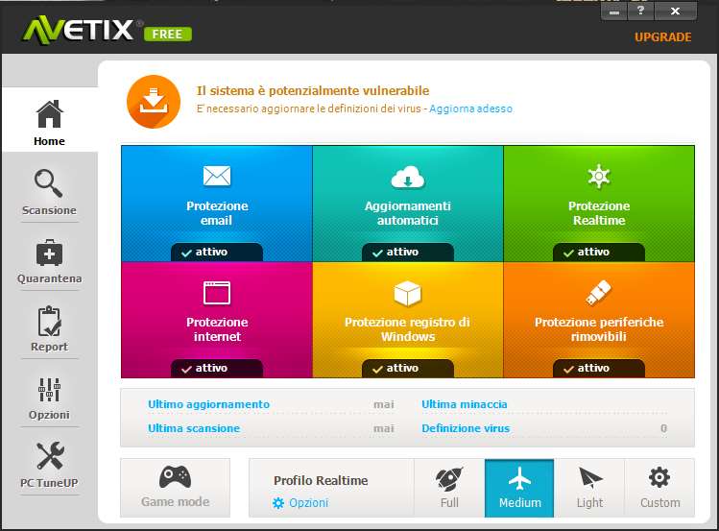Click the help question mark button
This screenshot has height=531, width=719.
pyautogui.click(x=640, y=11)
